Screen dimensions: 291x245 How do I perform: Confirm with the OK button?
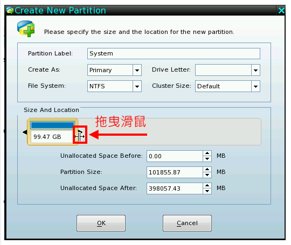click(101, 223)
